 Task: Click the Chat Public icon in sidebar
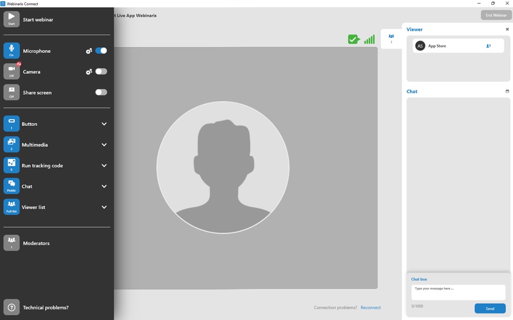(11, 186)
